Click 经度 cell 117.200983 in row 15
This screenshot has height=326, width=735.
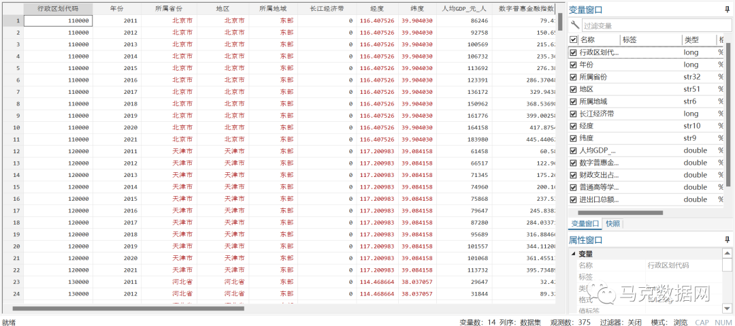click(x=377, y=187)
